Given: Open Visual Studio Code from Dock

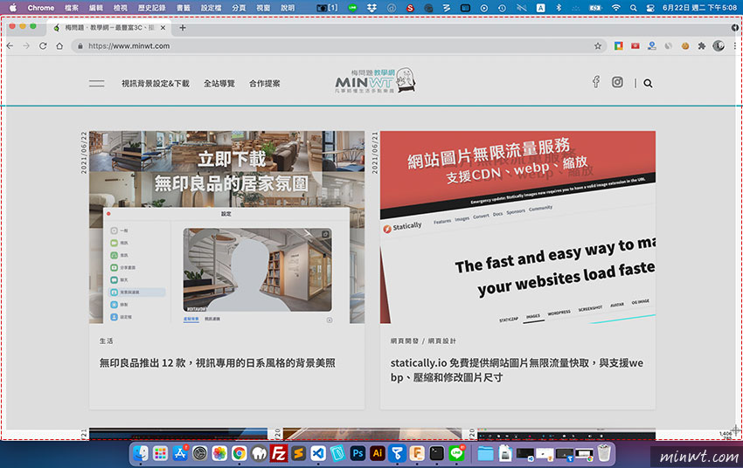Looking at the screenshot, I should pos(318,453).
